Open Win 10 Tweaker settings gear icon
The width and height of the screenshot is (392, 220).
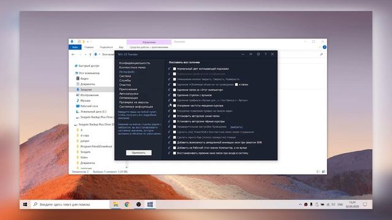(x=258, y=54)
